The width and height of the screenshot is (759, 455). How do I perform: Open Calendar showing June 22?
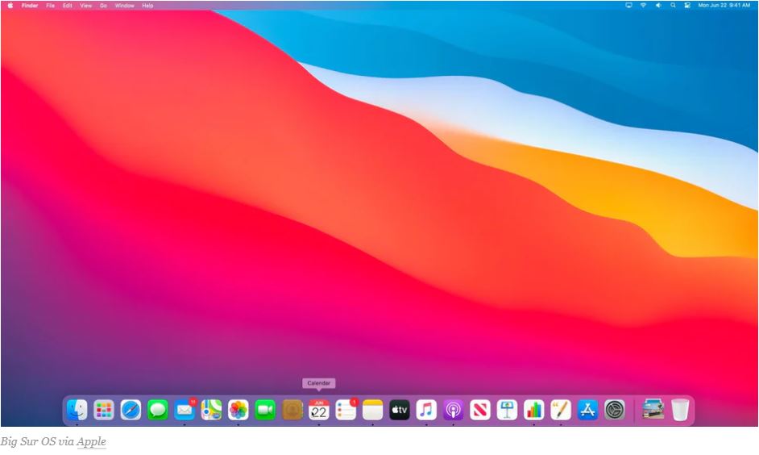pos(319,410)
